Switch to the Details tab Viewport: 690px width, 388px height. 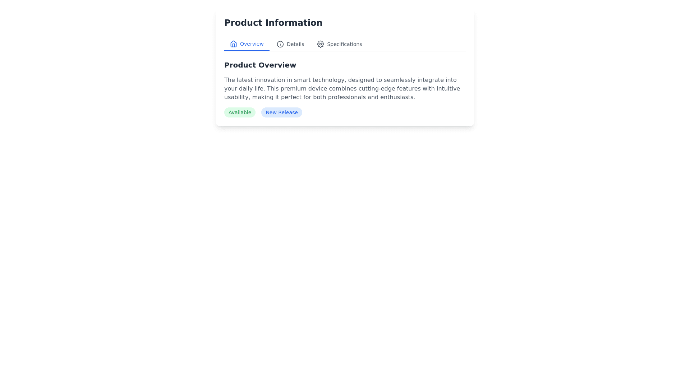pyautogui.click(x=295, y=44)
